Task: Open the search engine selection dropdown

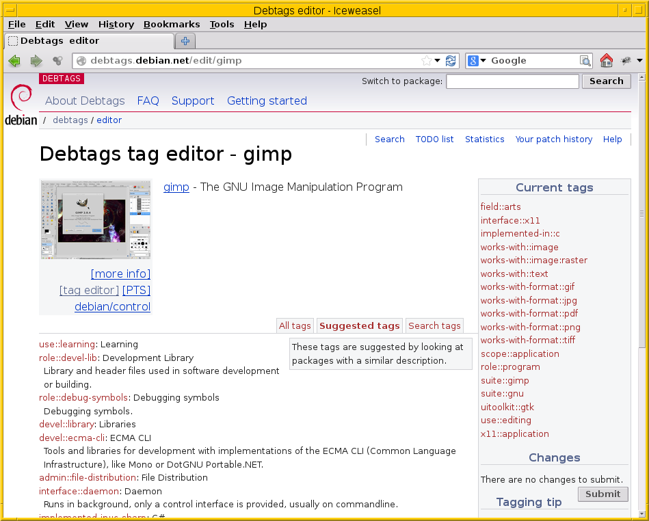Action: 483,60
